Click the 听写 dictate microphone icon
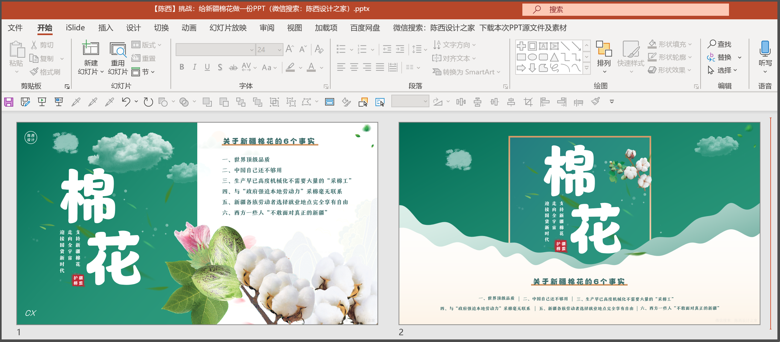The height and width of the screenshot is (342, 780). (x=765, y=49)
